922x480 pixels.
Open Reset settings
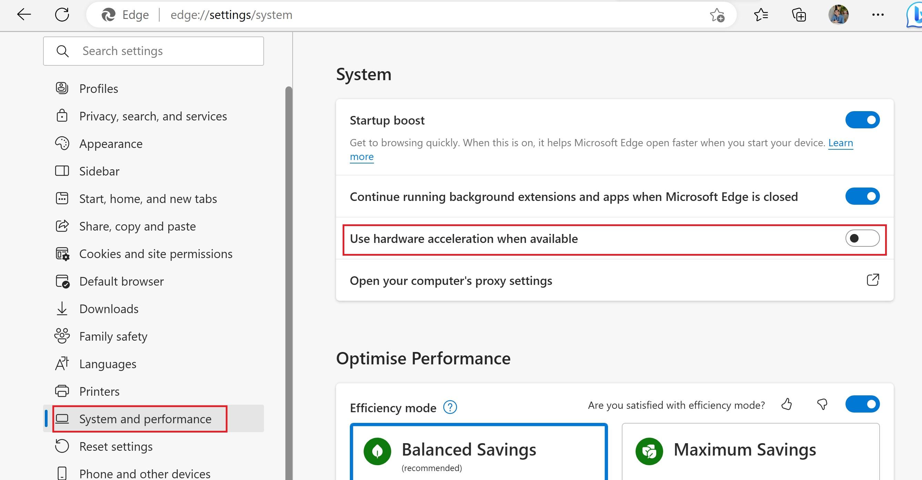(x=153, y=446)
